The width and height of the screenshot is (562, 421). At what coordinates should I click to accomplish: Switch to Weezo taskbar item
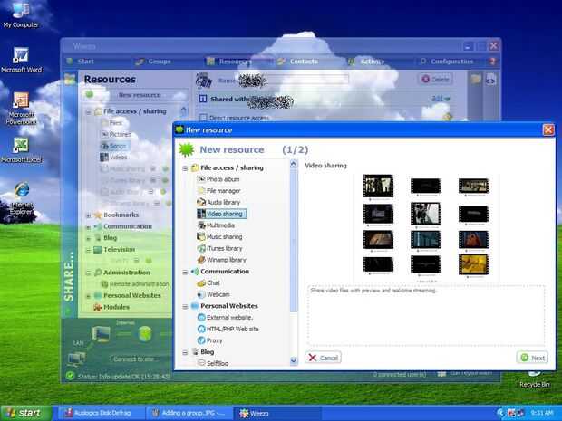pyautogui.click(x=277, y=413)
